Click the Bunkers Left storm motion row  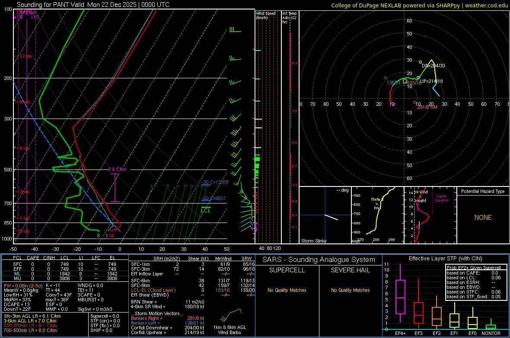[168, 323]
